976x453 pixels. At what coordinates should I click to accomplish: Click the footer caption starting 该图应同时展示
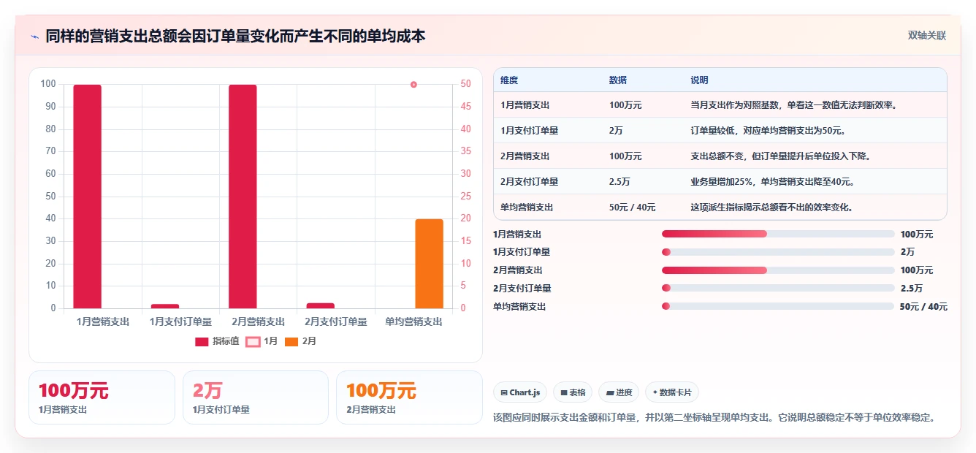pos(714,418)
